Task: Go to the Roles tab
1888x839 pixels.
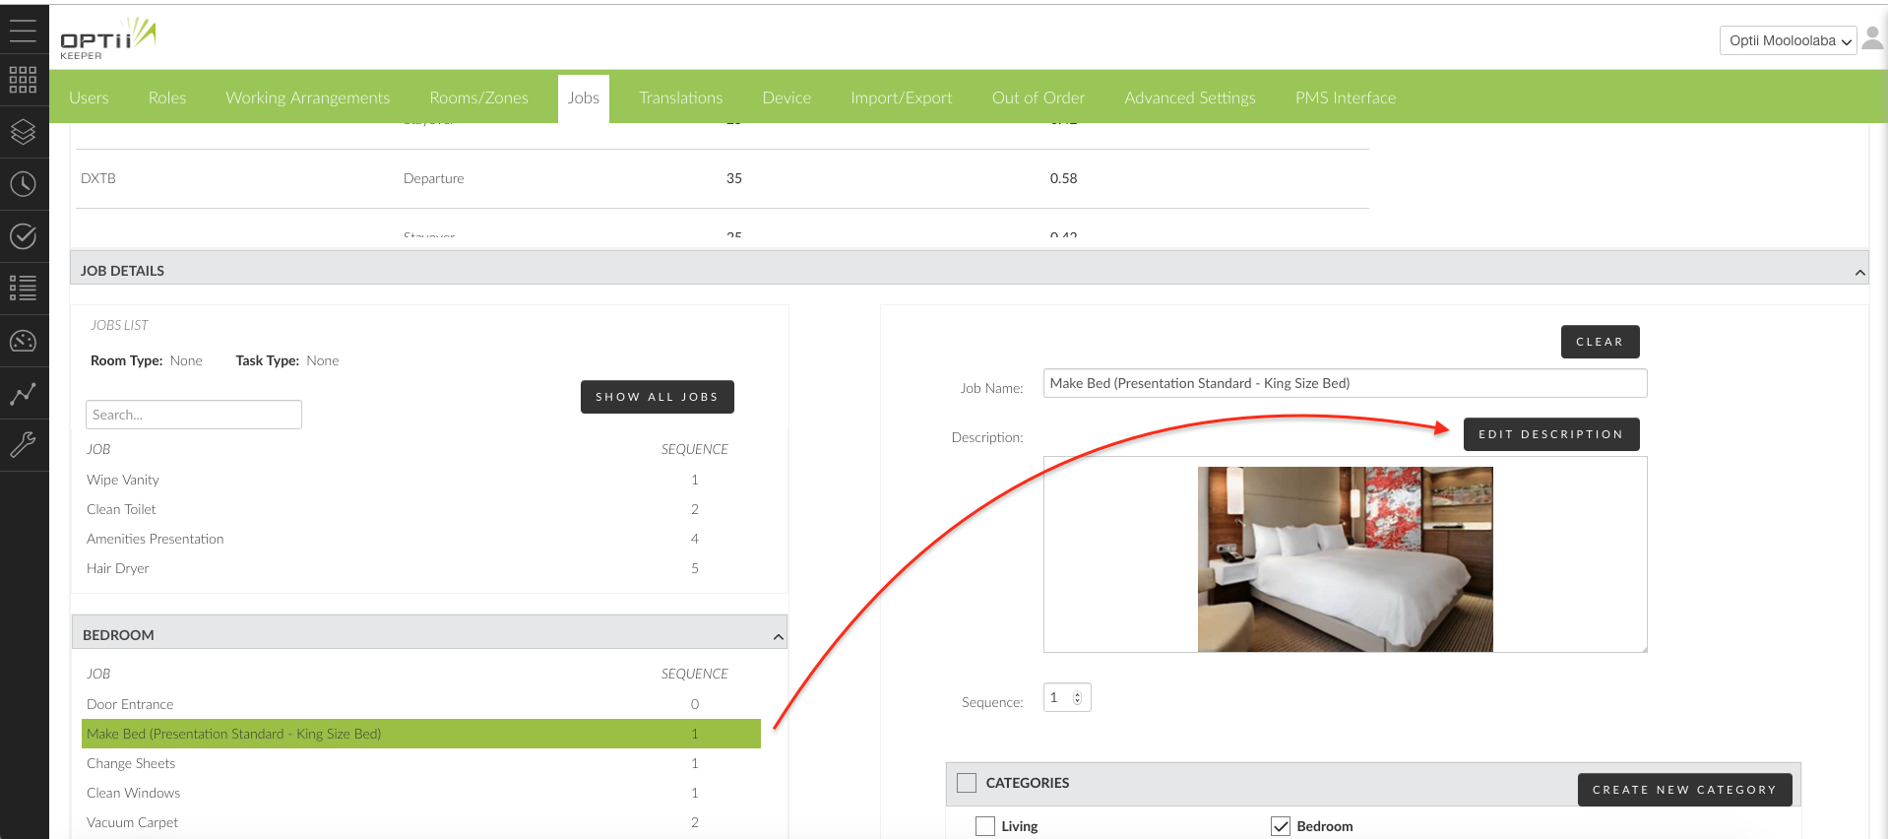Action: [167, 97]
